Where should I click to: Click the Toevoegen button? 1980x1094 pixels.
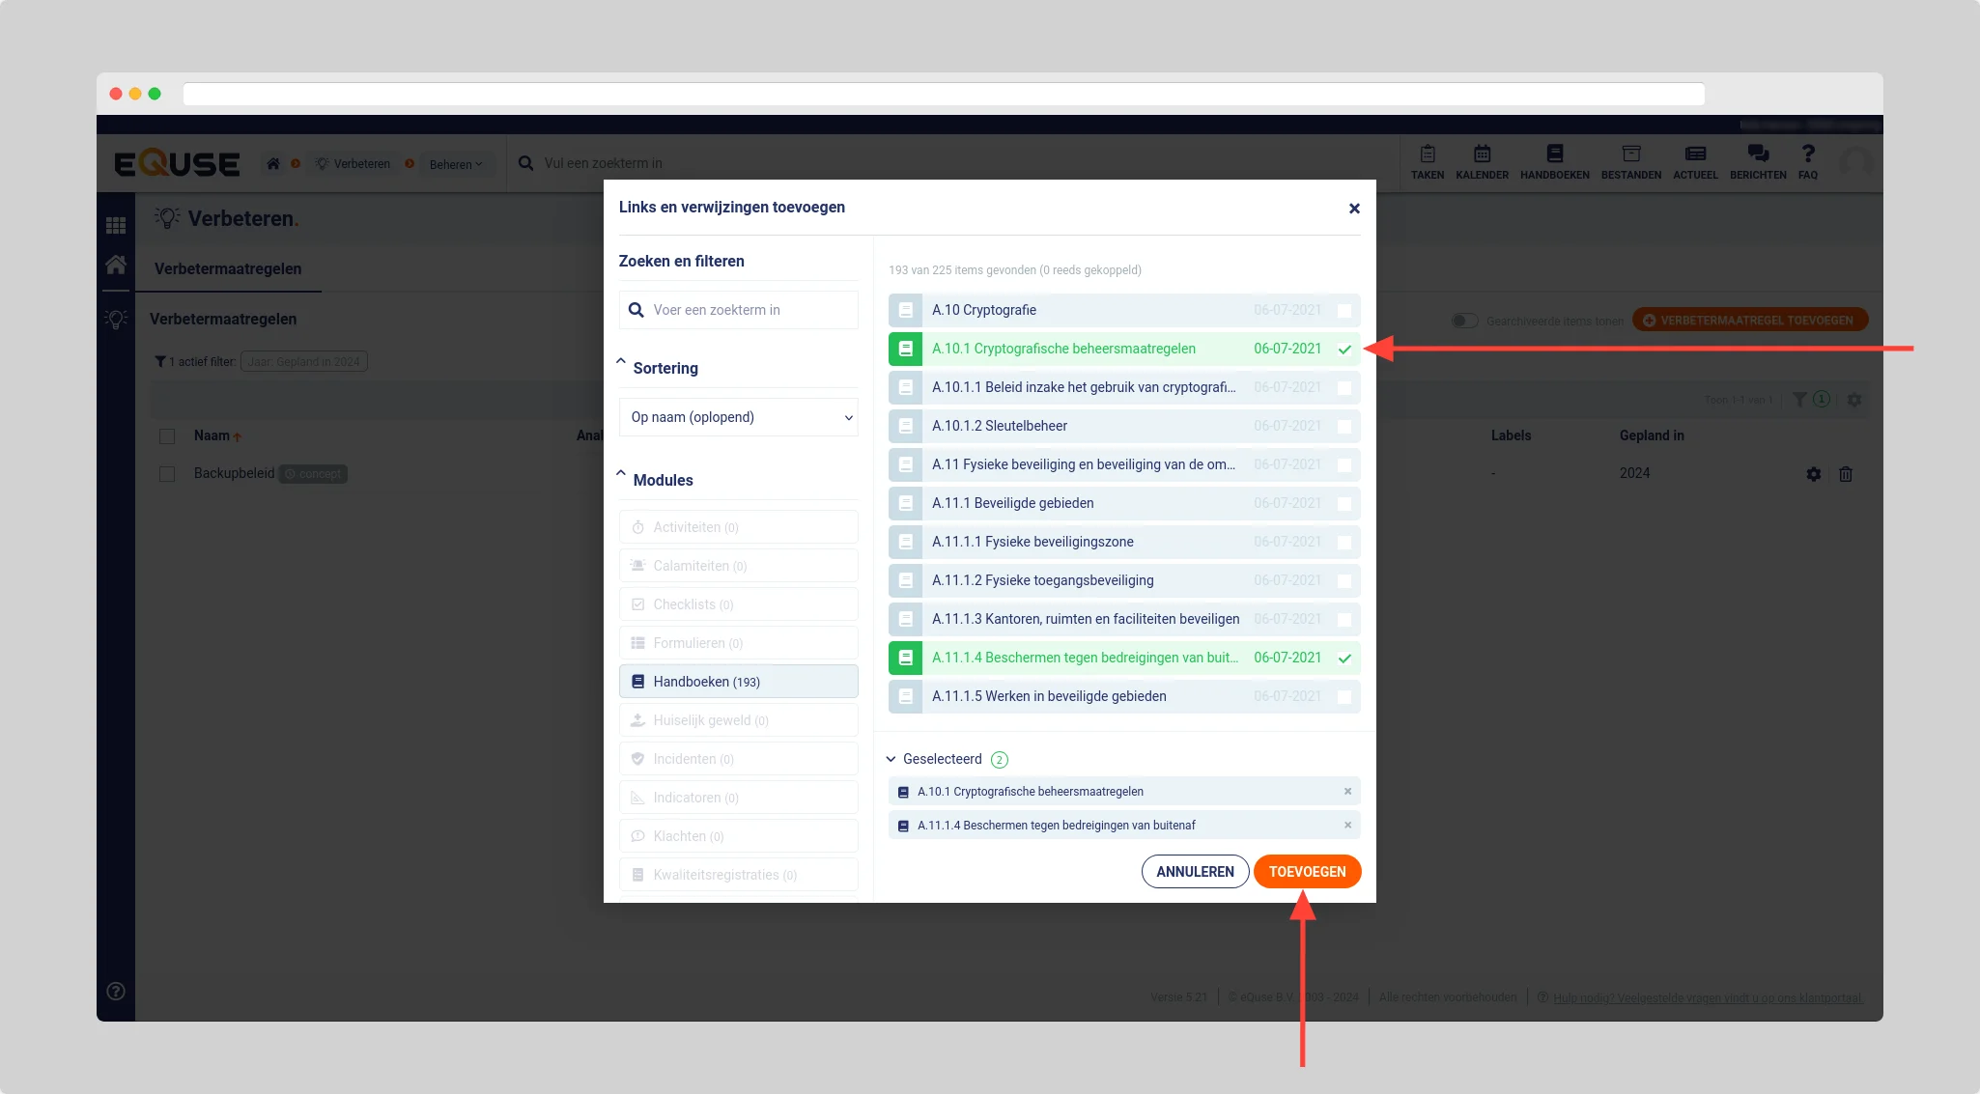pyautogui.click(x=1307, y=872)
